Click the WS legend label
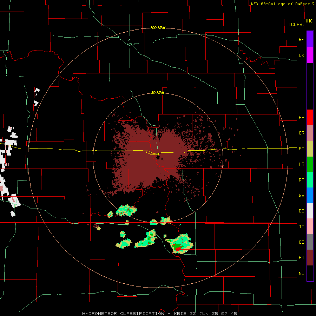The image size is (316, 316). pos(301,196)
